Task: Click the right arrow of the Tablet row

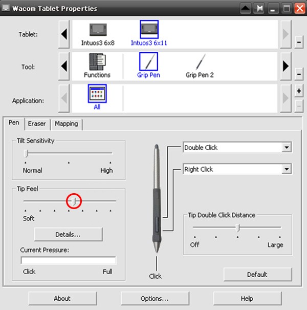Action: point(286,34)
